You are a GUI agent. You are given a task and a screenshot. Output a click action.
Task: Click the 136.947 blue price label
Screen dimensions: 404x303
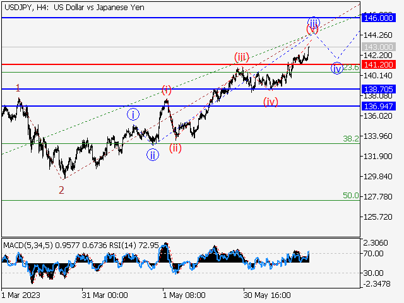tap(379, 106)
